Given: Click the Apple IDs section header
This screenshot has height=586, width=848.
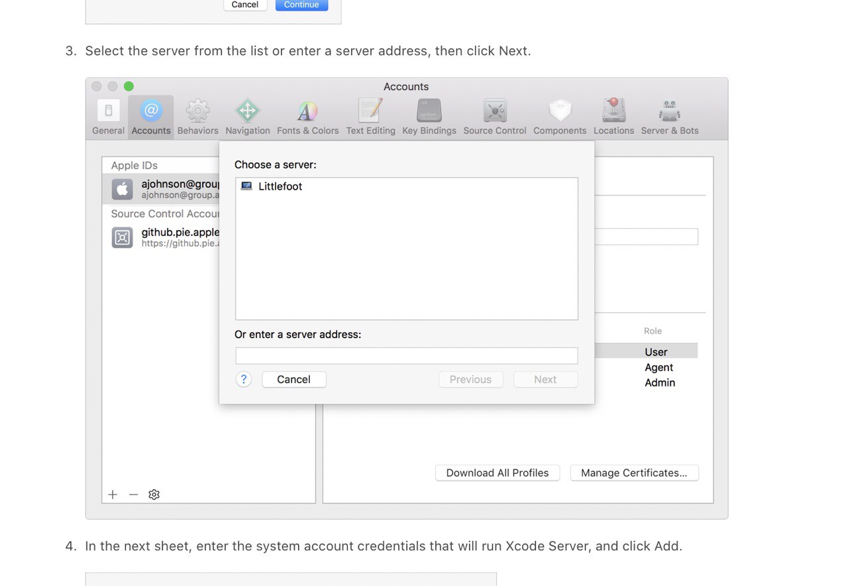Looking at the screenshot, I should pyautogui.click(x=134, y=166).
